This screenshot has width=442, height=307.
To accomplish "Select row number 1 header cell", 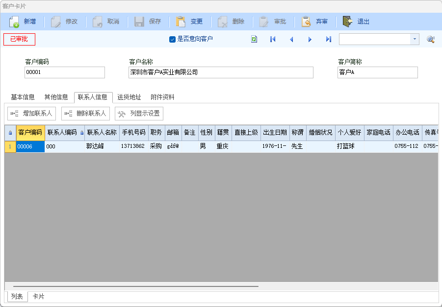I will pos(10,146).
